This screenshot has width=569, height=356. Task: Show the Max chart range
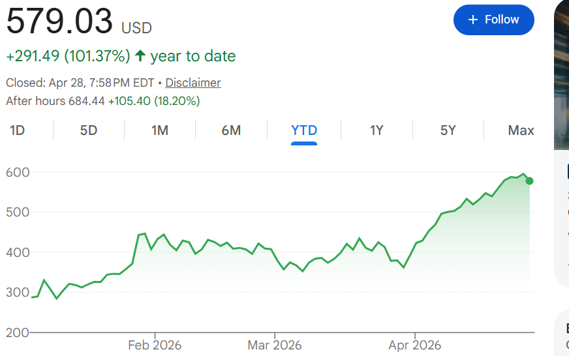pyautogui.click(x=521, y=130)
